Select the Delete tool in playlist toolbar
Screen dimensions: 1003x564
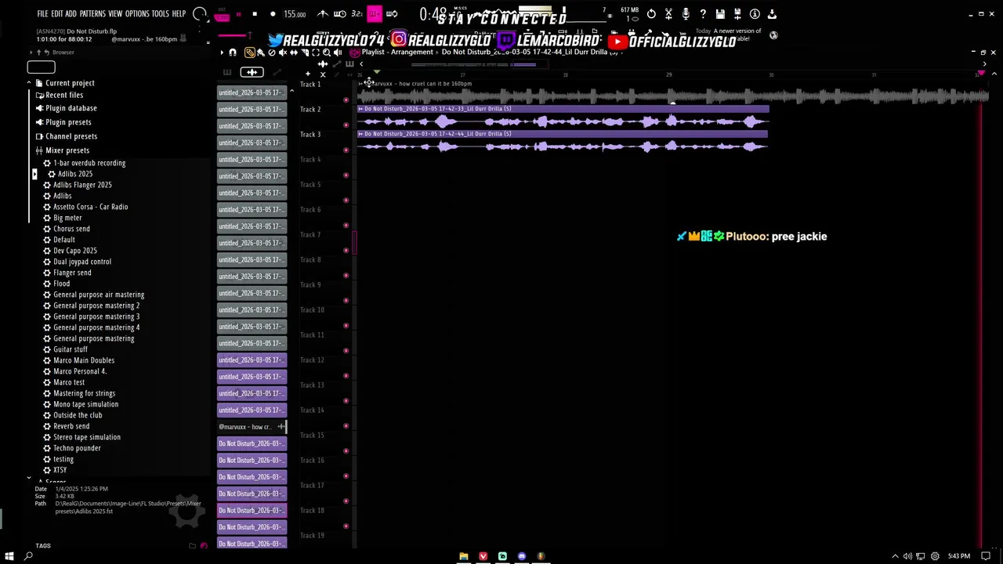272,52
